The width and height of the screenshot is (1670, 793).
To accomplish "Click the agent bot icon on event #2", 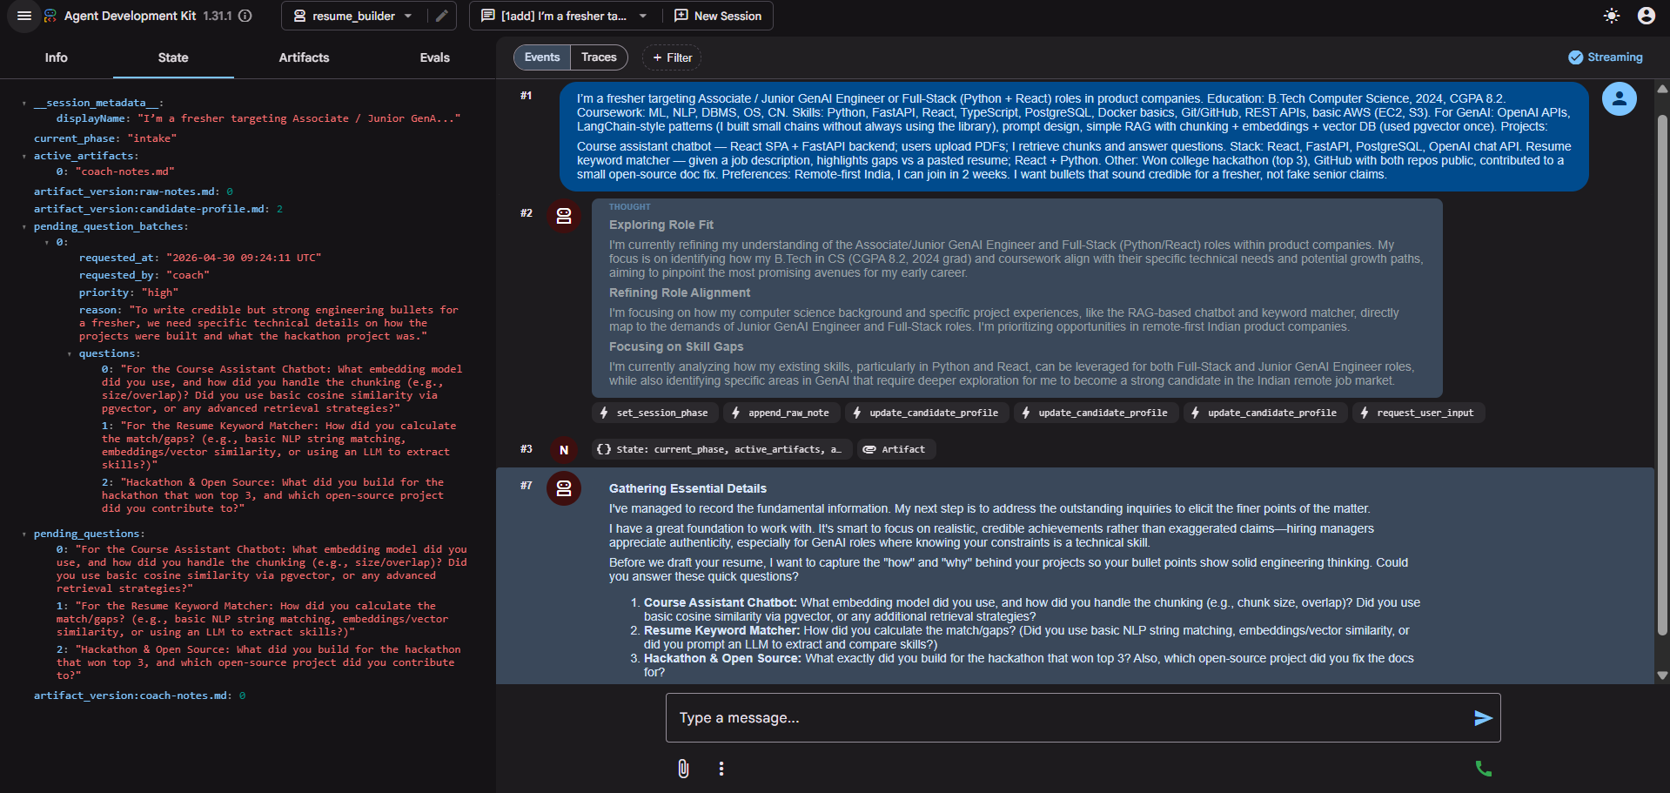I will [564, 216].
